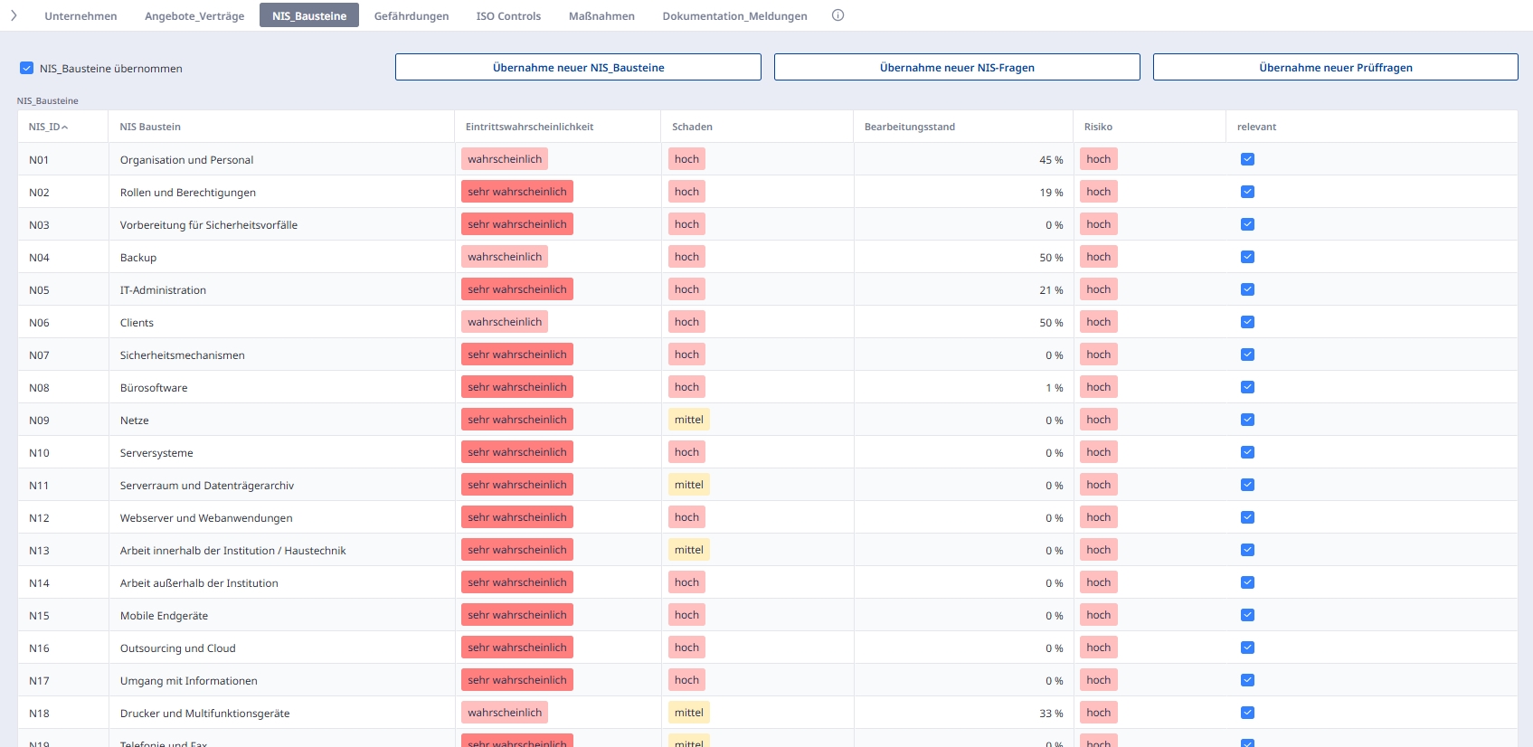Toggle the NIS_Bausteine übernommen checkbox
Viewport: 1533px width, 747px height.
[27, 68]
